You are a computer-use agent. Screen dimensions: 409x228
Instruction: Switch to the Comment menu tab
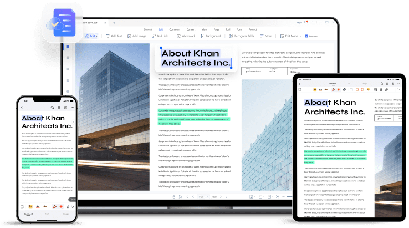click(175, 28)
